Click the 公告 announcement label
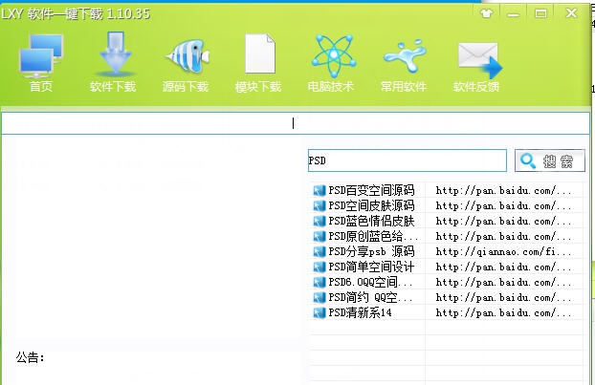This screenshot has height=385, width=595. (30, 357)
